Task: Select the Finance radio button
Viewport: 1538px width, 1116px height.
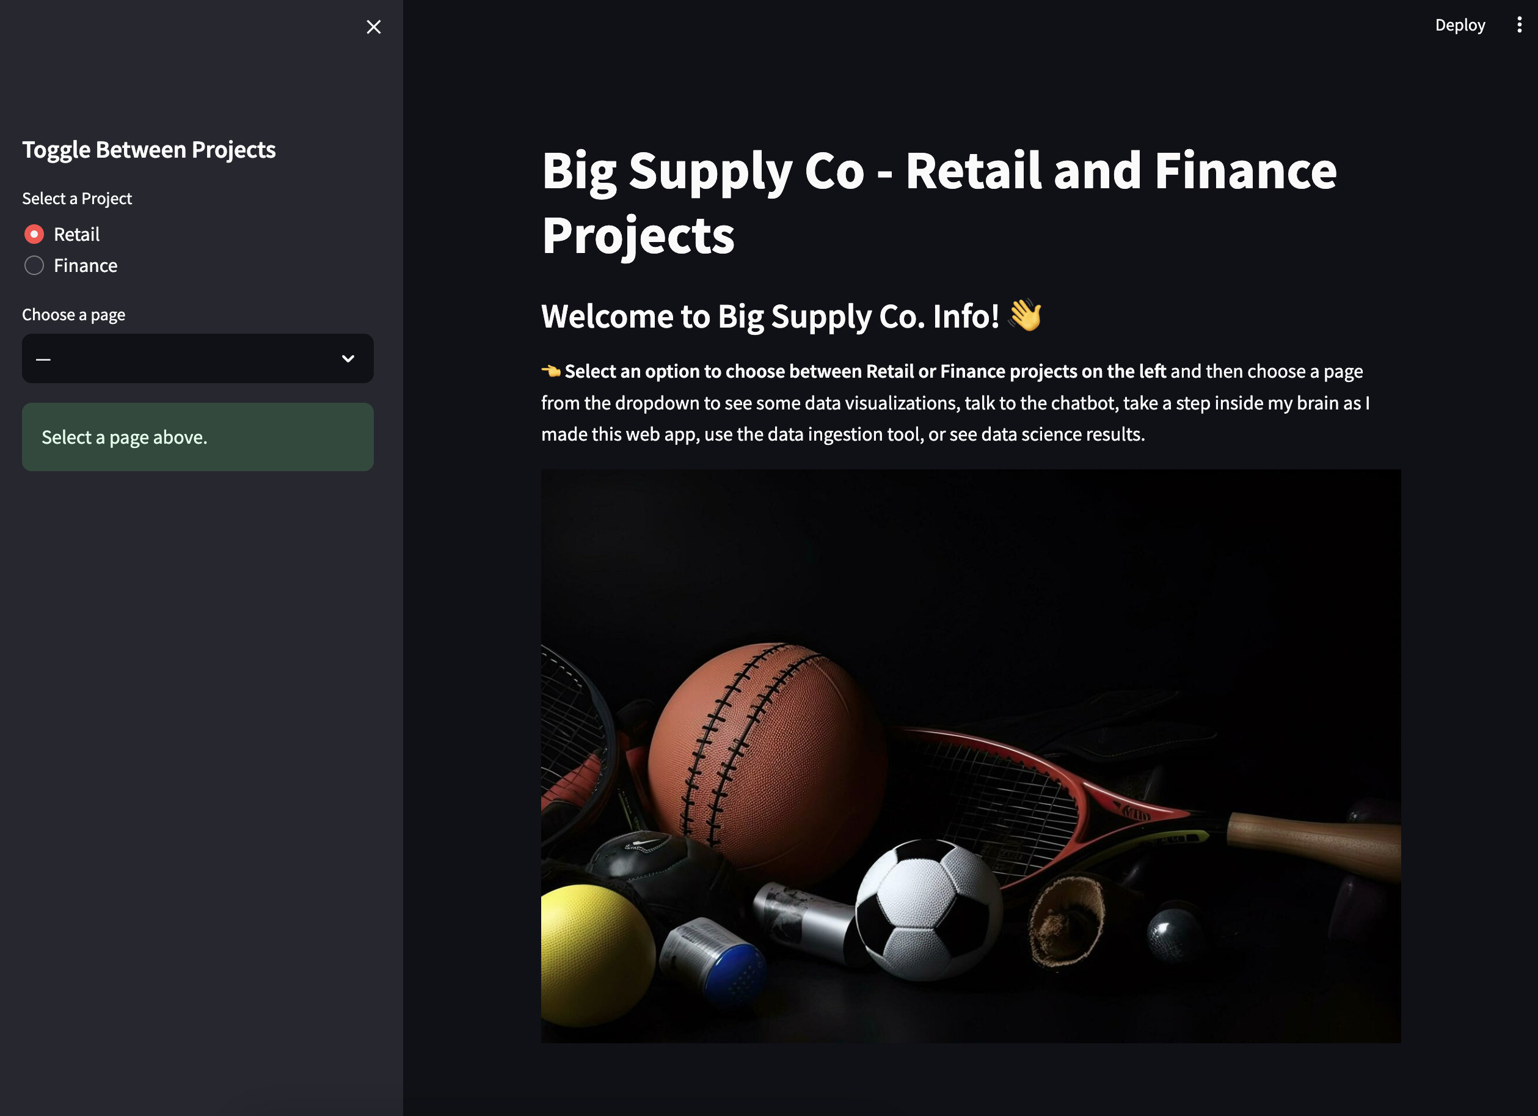Action: click(x=34, y=265)
